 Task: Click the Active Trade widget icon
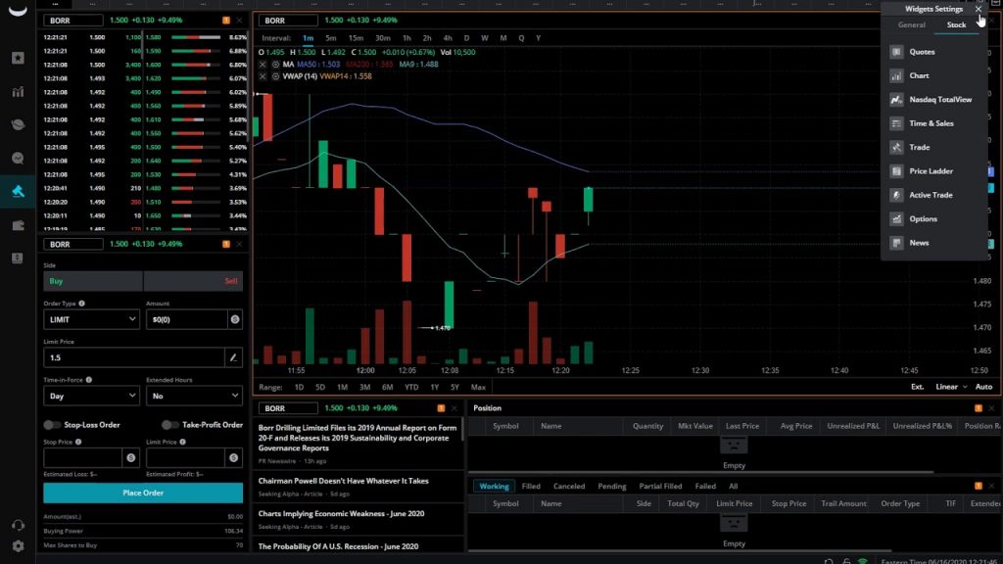coord(896,195)
